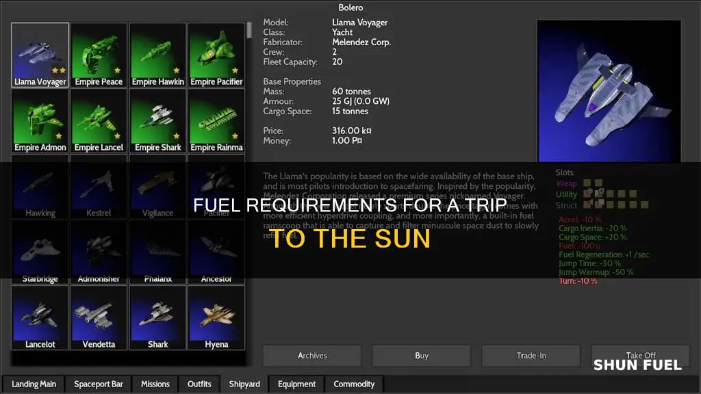Choose the Shark ship tile
This screenshot has width=701, height=394.
[x=158, y=317]
